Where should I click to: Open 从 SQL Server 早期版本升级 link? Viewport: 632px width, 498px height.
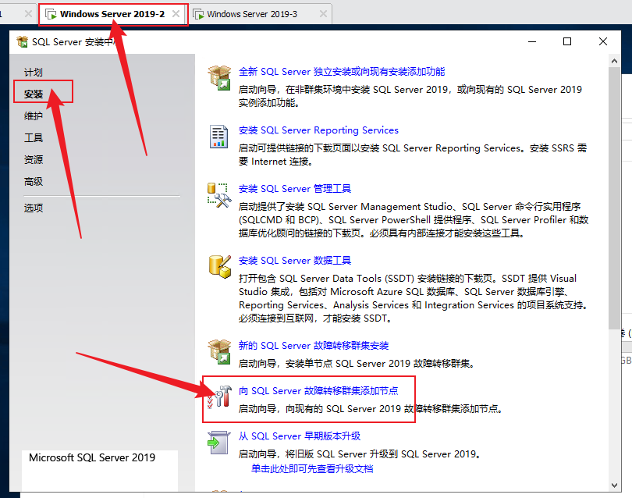300,436
